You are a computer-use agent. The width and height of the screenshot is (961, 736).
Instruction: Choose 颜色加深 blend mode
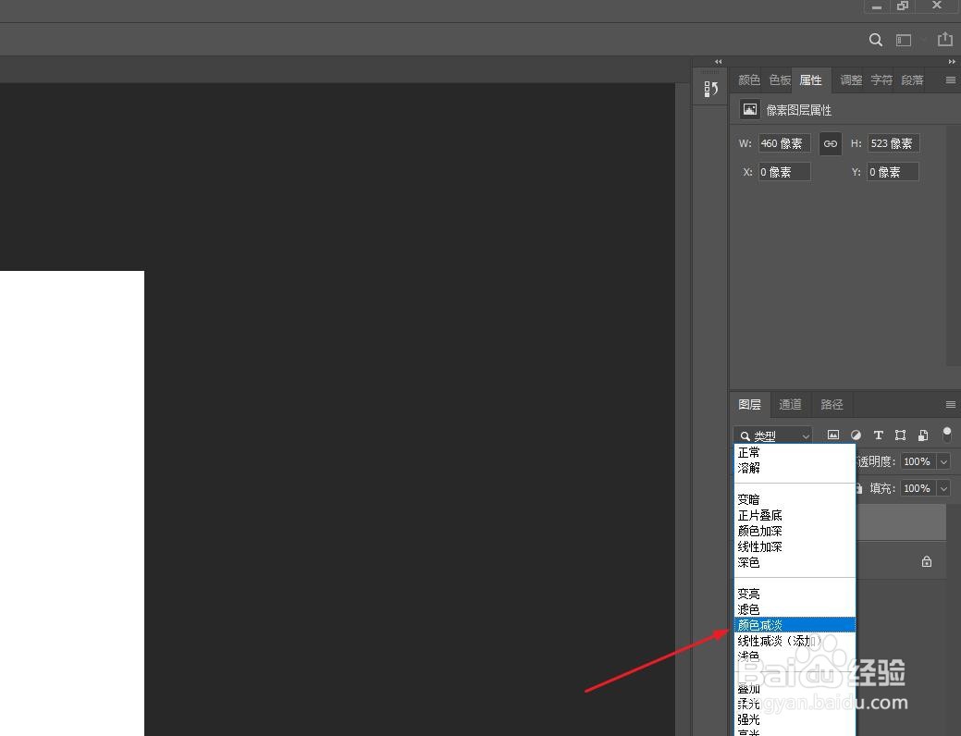coord(795,531)
